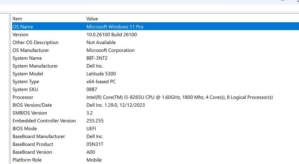Click Dell Inc. in BaseBoard Manufacturer row
The image size is (299, 164).
[x=95, y=136]
